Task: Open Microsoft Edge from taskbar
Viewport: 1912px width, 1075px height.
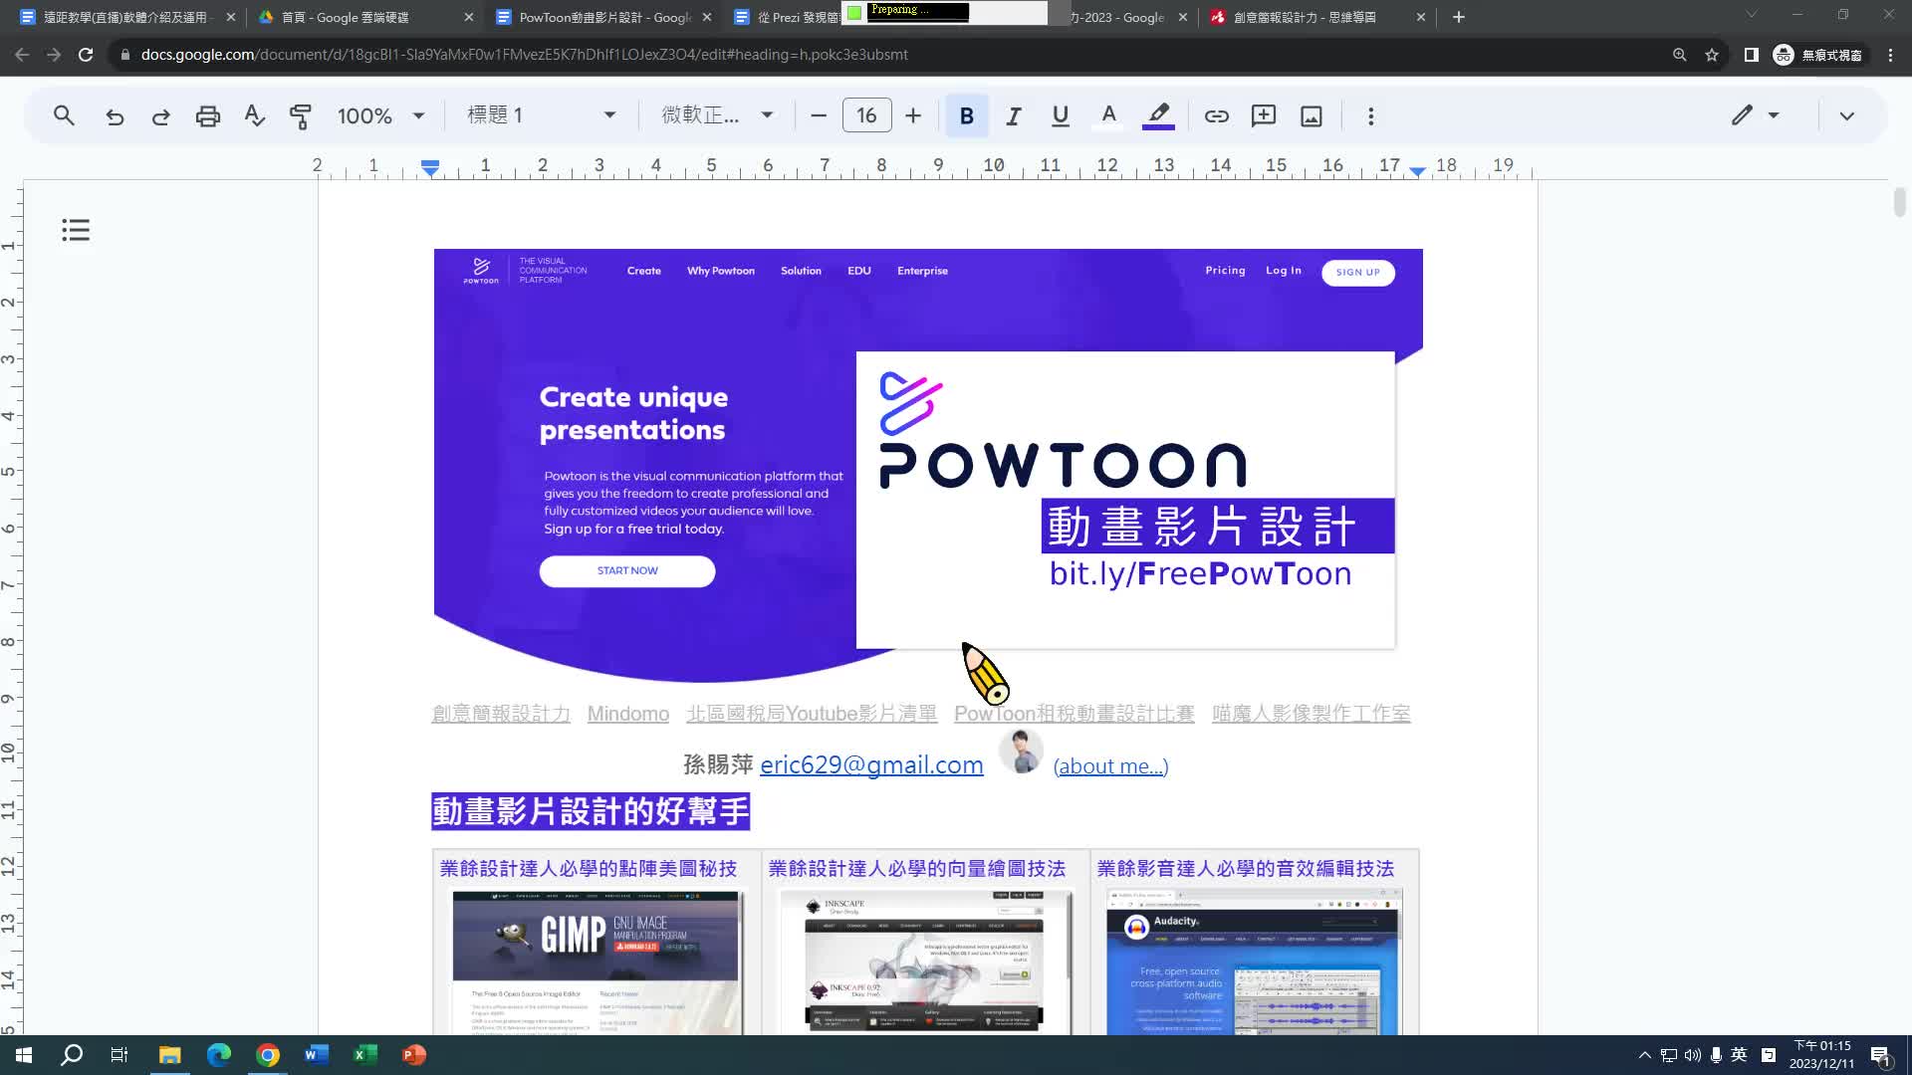Action: (x=219, y=1055)
